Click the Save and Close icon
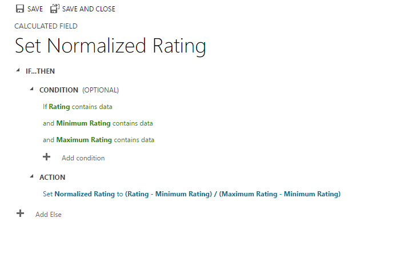Viewport: 408px width, 258px height. point(55,9)
